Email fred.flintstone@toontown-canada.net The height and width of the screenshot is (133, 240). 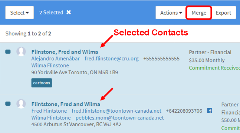click(116, 111)
